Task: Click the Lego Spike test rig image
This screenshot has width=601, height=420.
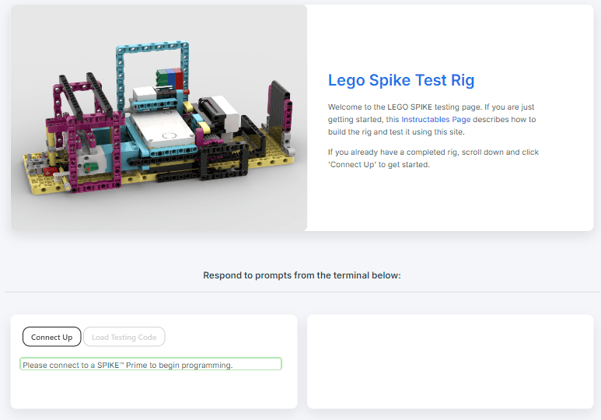Action: 159,117
